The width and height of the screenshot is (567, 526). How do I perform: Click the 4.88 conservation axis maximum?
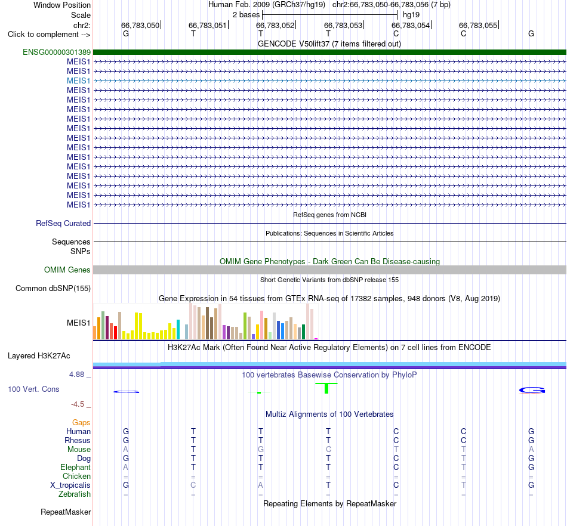click(x=76, y=375)
